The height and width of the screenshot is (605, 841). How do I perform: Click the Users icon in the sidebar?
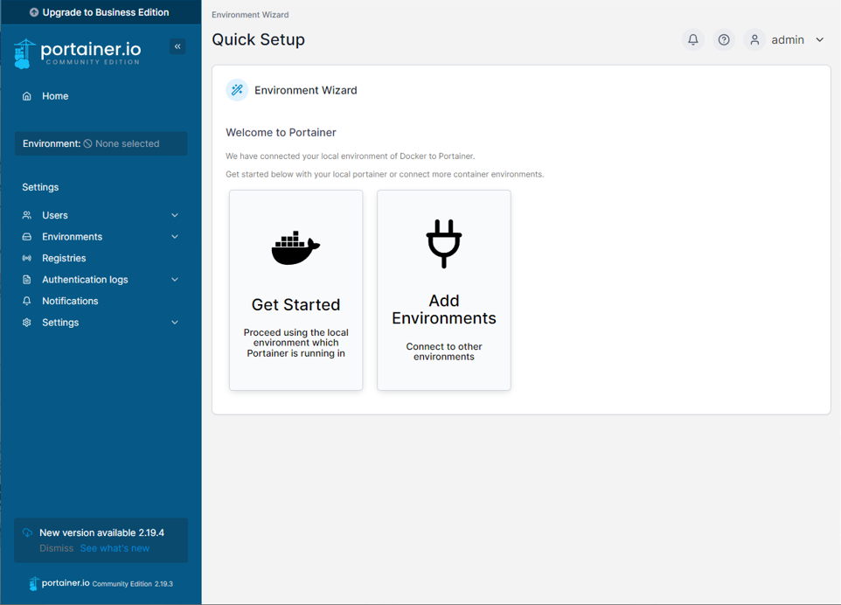[x=27, y=215]
